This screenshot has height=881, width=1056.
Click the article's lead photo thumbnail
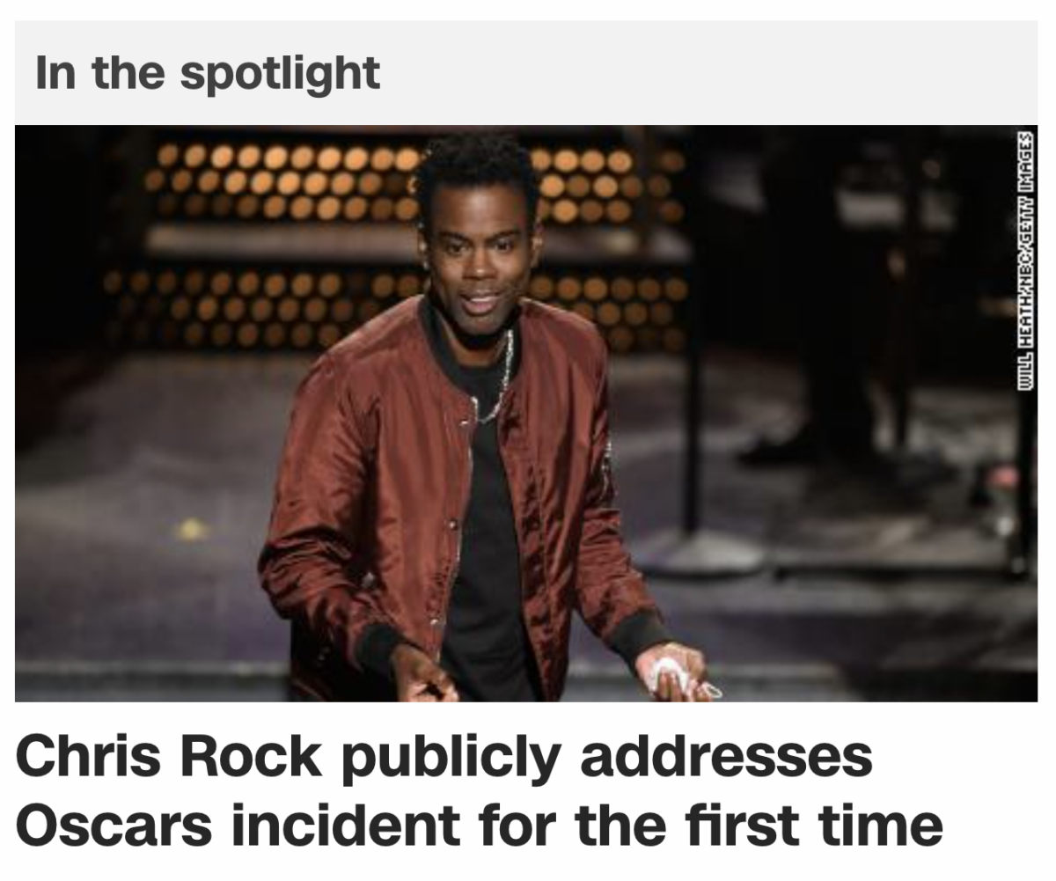526,414
